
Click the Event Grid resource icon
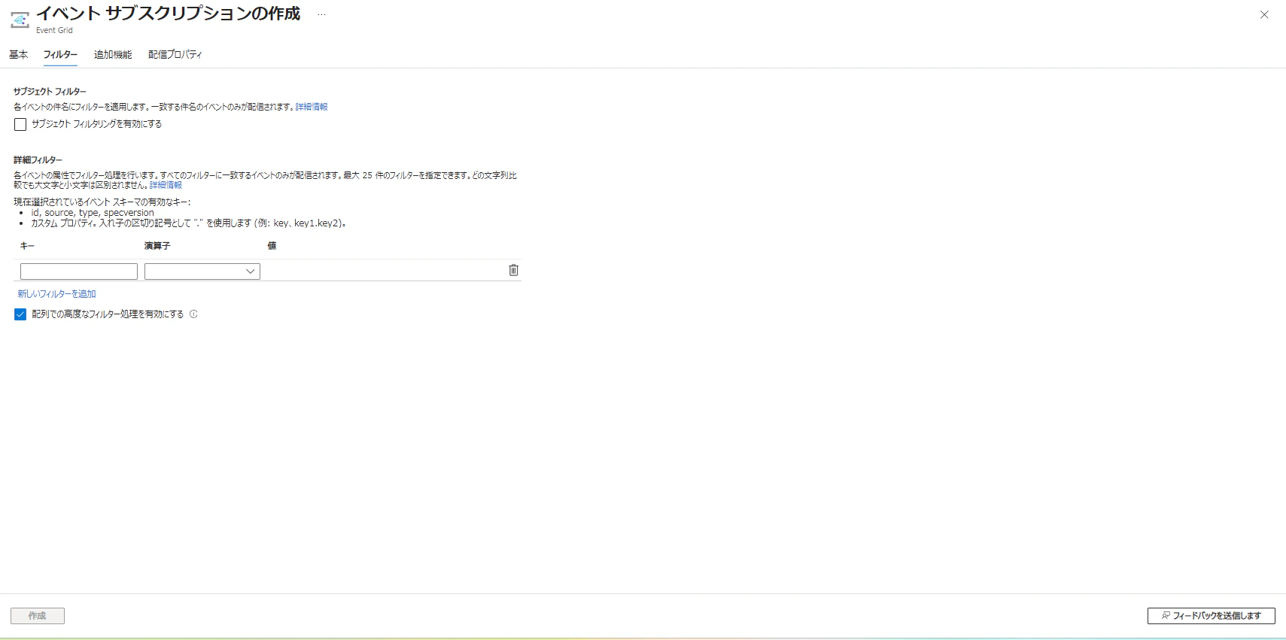[x=20, y=20]
